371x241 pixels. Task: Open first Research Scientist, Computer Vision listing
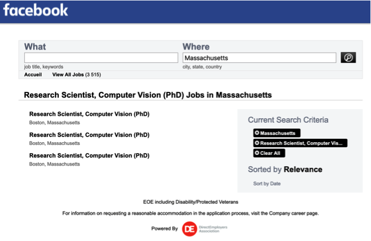[89, 114]
